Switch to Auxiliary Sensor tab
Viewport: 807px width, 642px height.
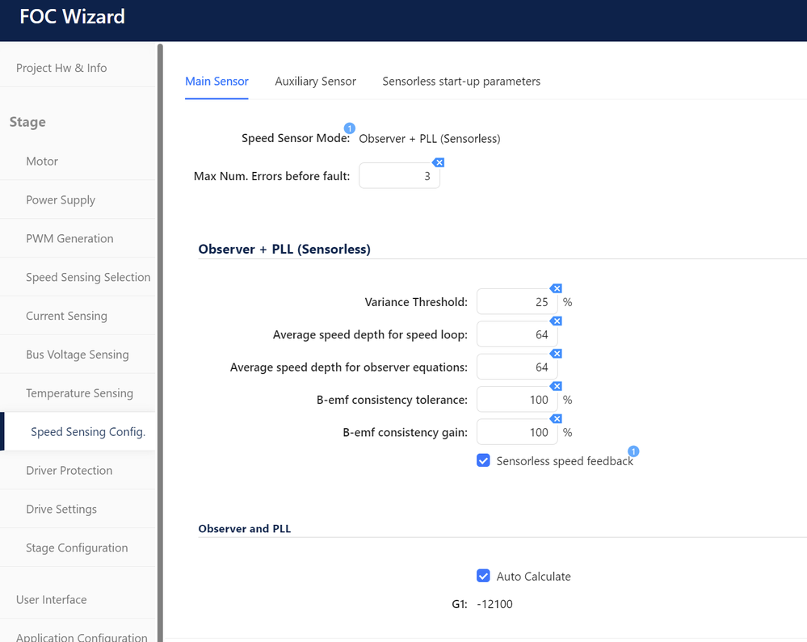click(x=315, y=82)
